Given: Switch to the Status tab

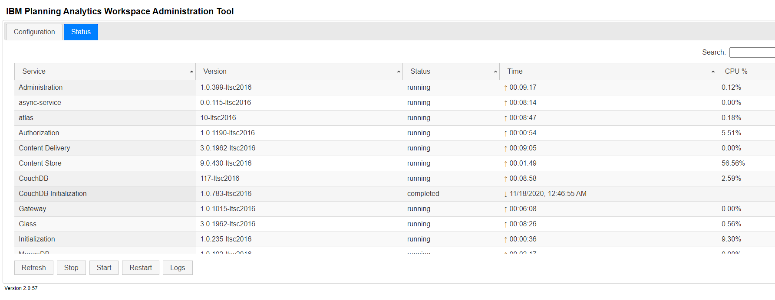Looking at the screenshot, I should pyautogui.click(x=81, y=32).
